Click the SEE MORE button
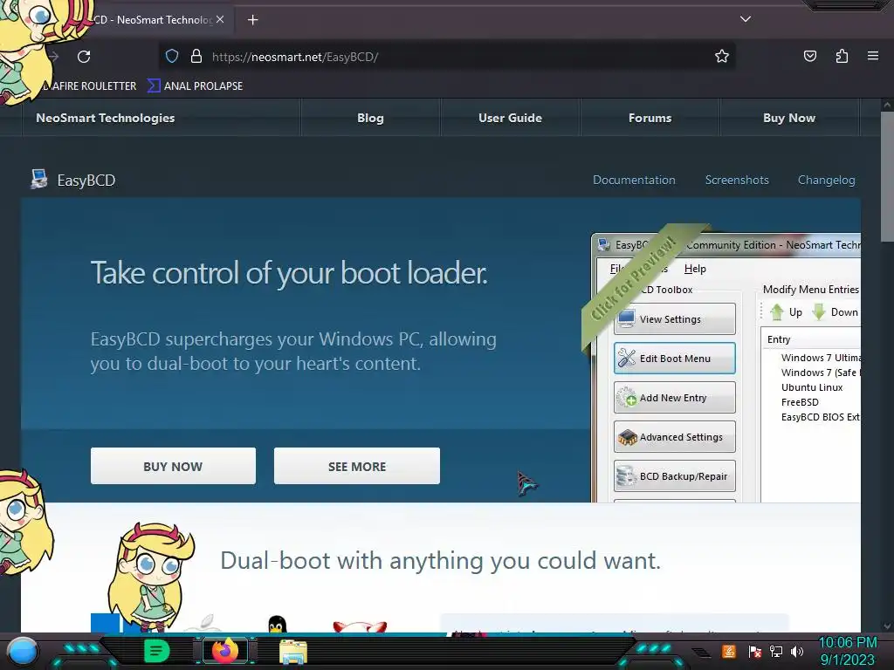894x670 pixels. coord(357,466)
